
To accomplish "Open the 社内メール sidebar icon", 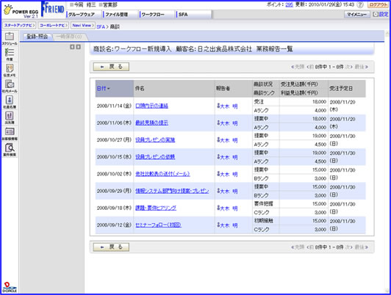I will pyautogui.click(x=10, y=87).
